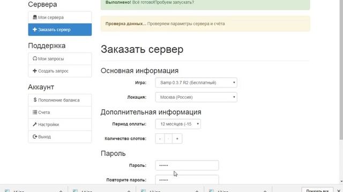Click the list icon beside Счета
This screenshot has height=192, width=343.
click(x=35, y=112)
